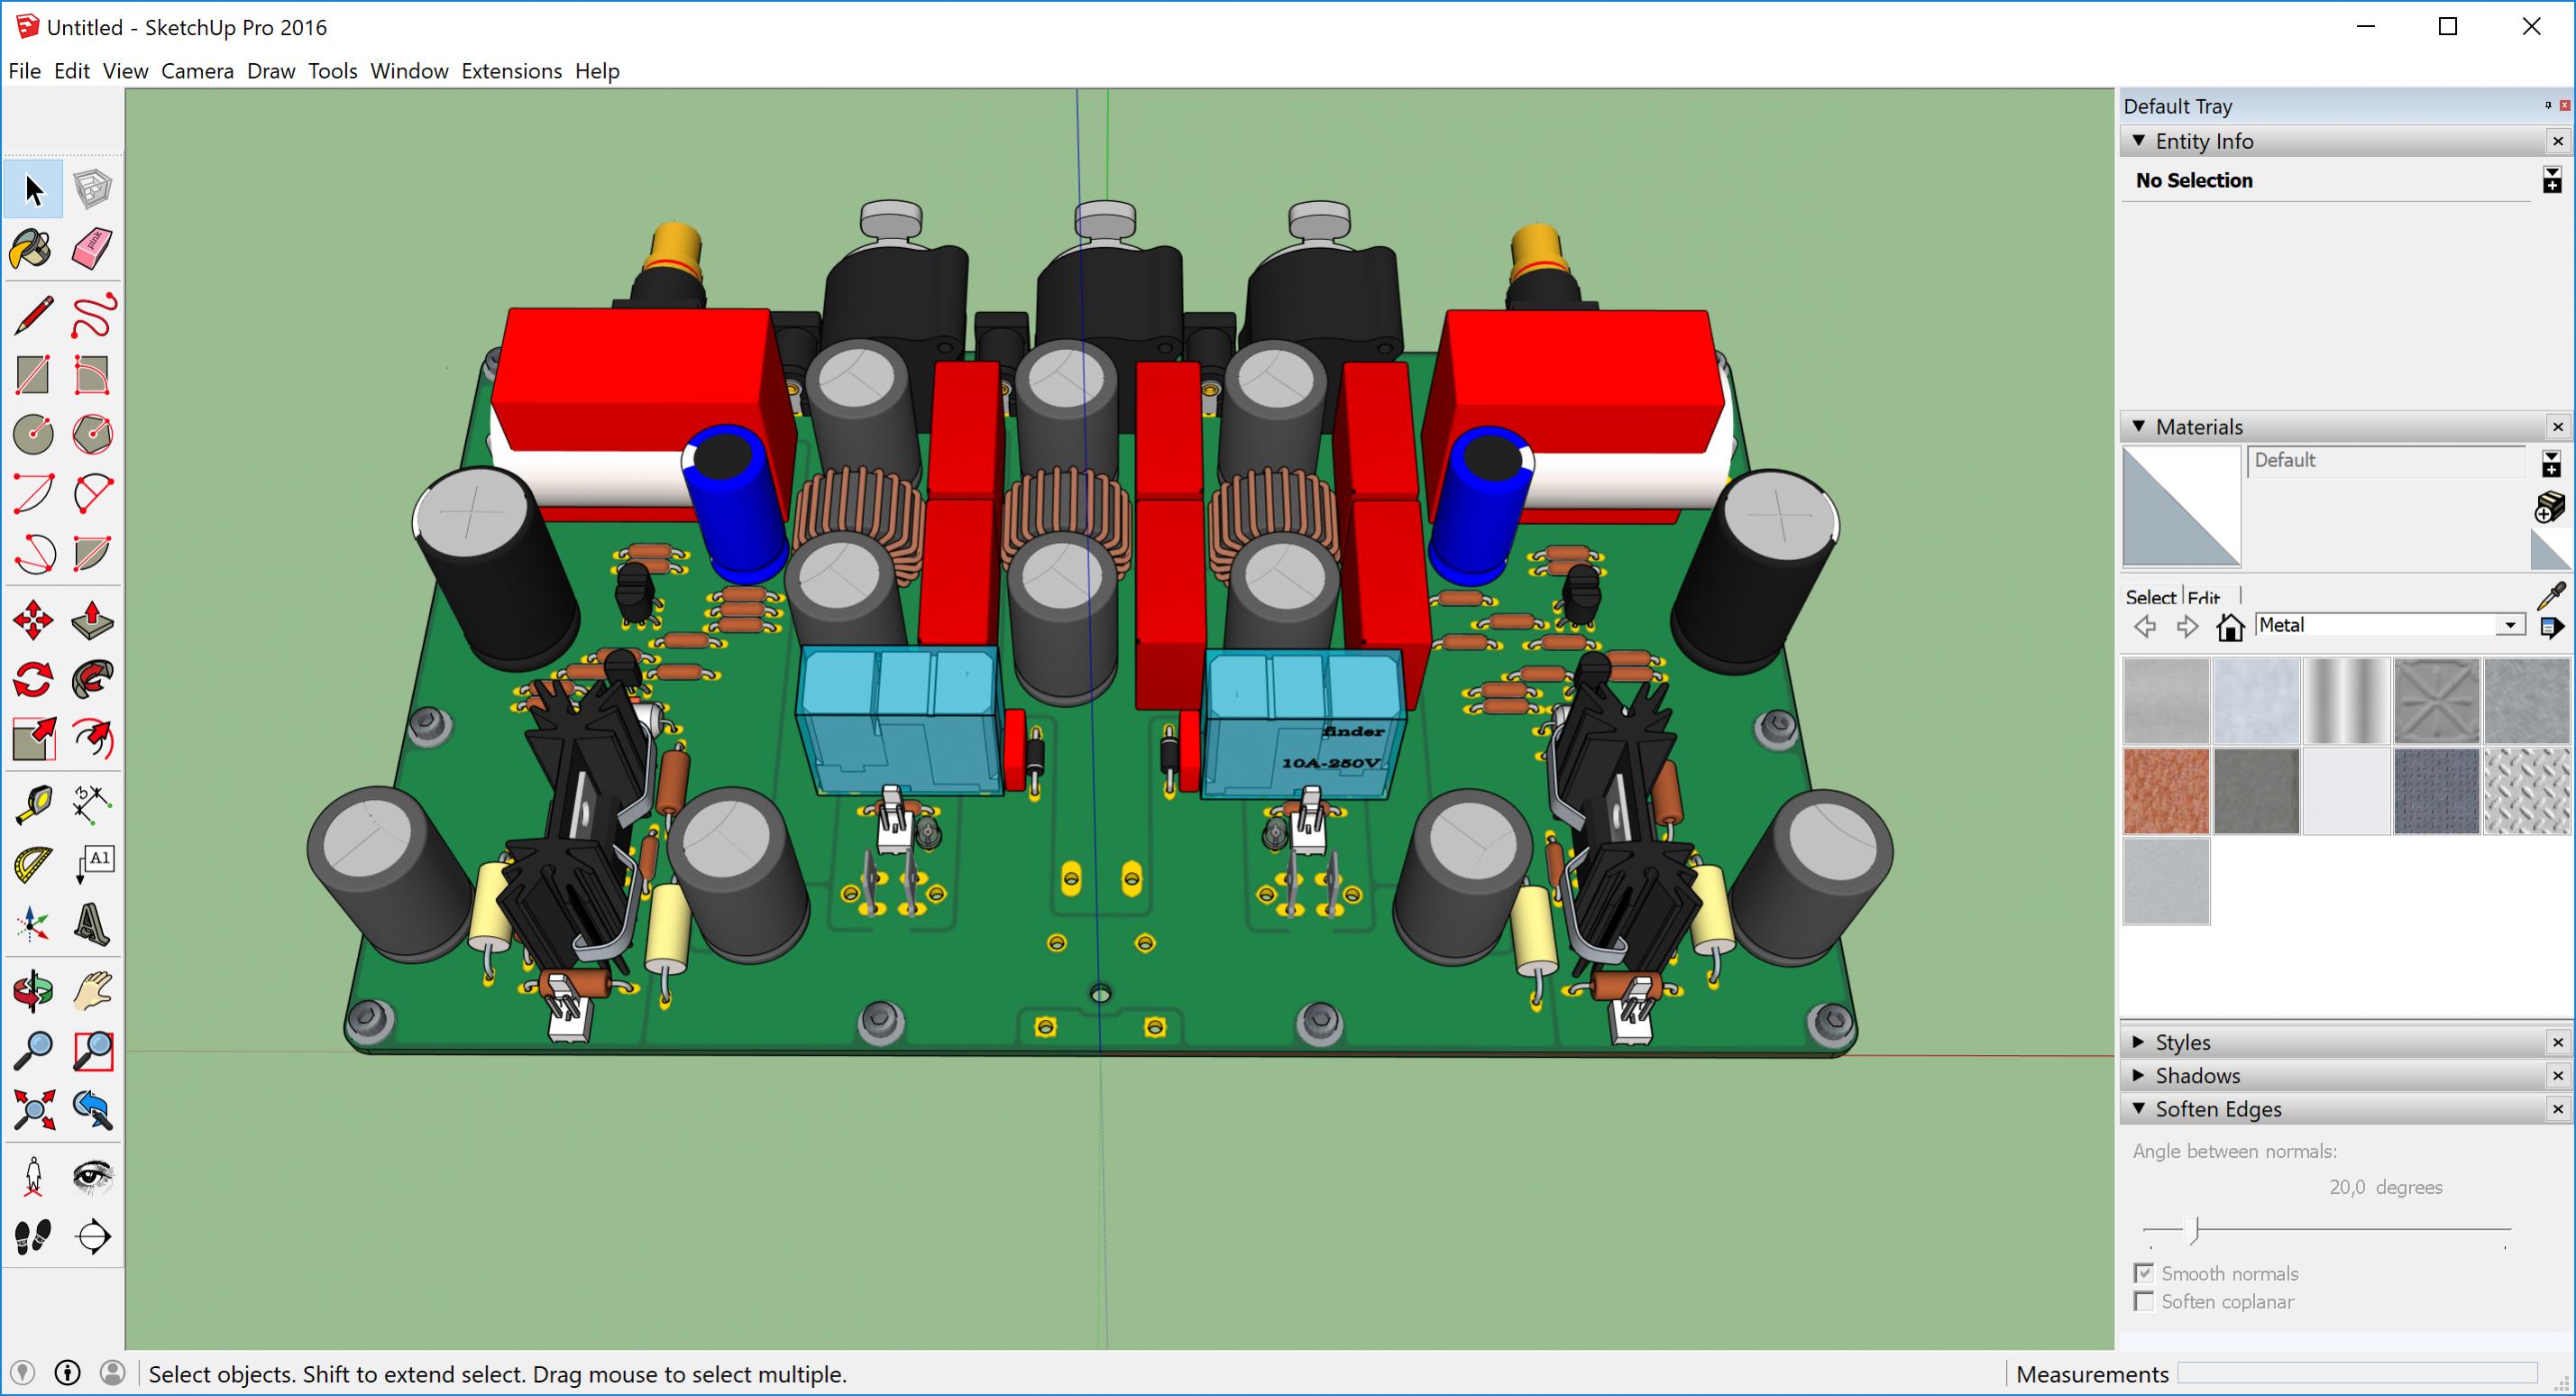2576x1396 pixels.
Task: Select the Orbit tool
Action: pos(33,991)
